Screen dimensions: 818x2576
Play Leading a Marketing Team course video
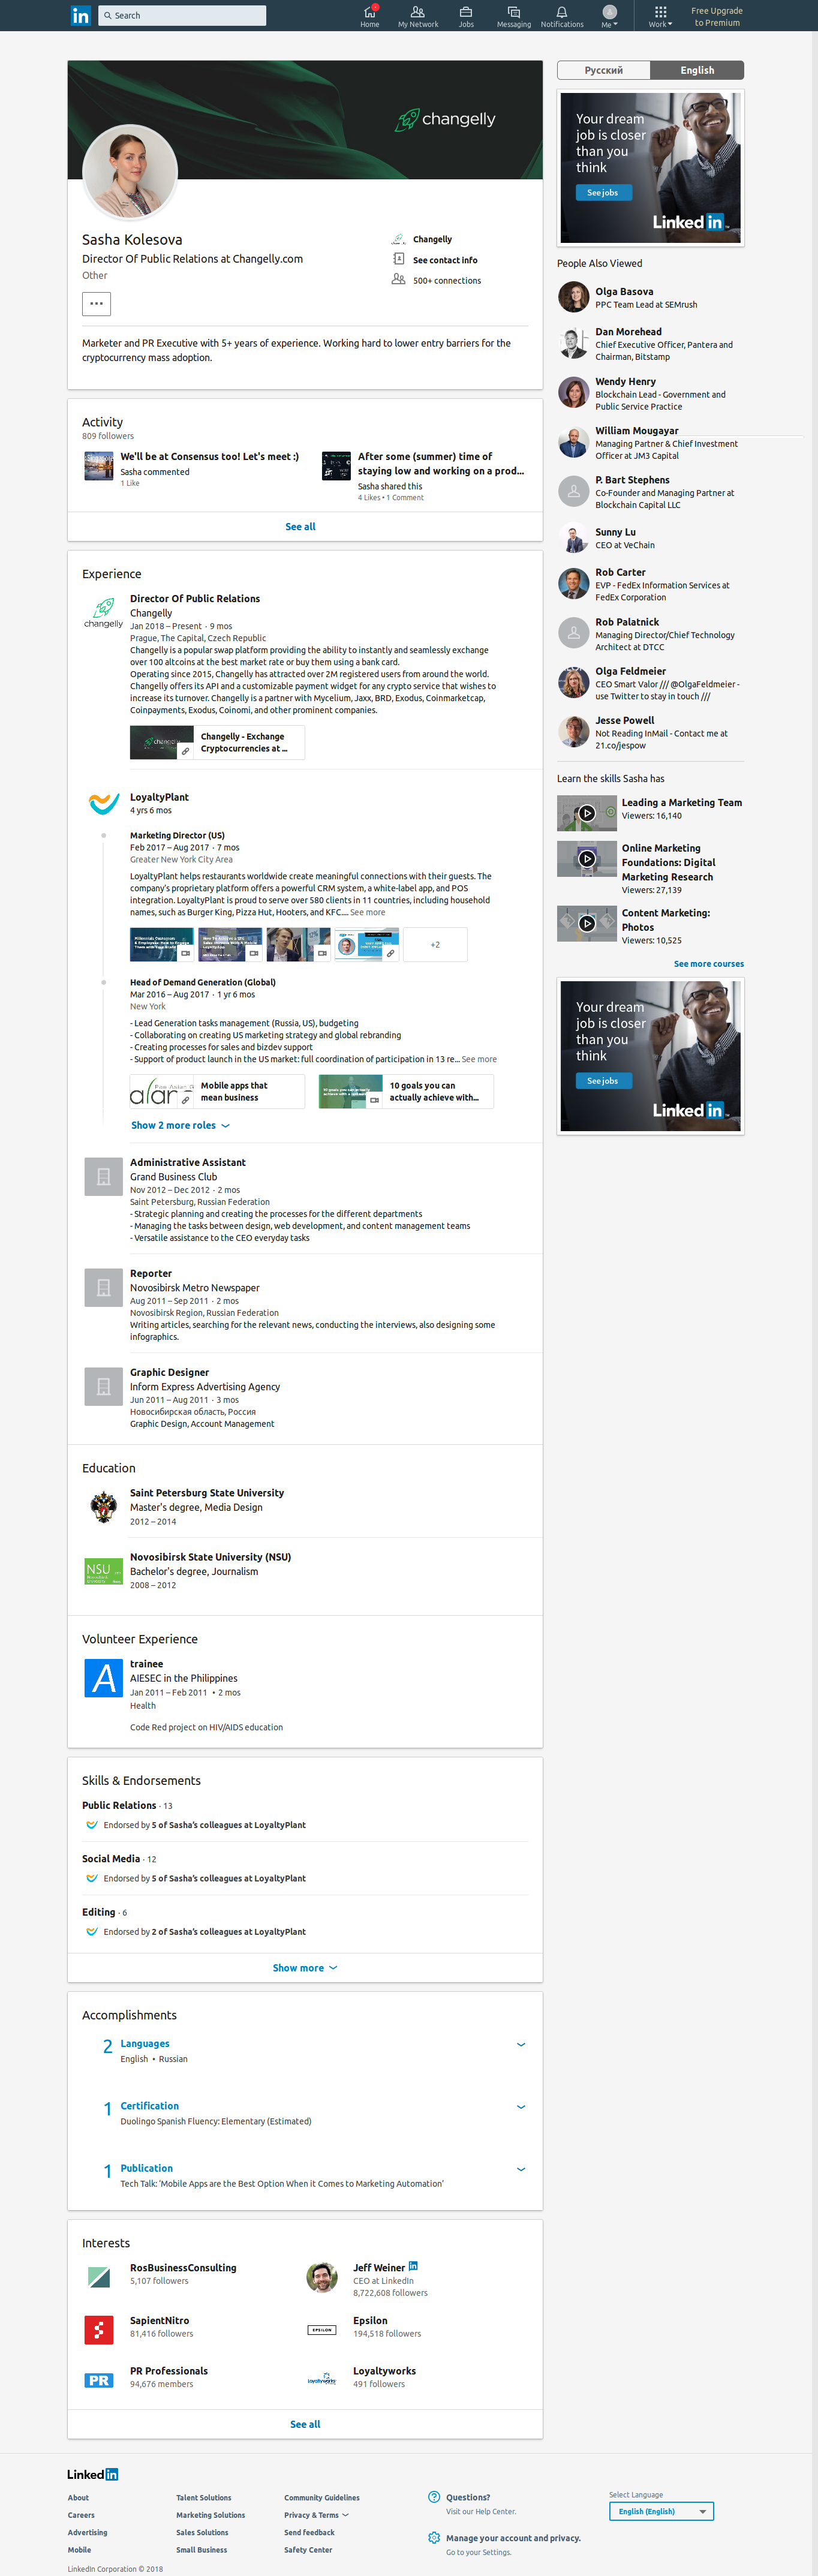click(587, 813)
